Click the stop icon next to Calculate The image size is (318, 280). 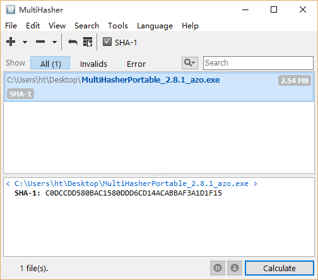click(x=235, y=268)
